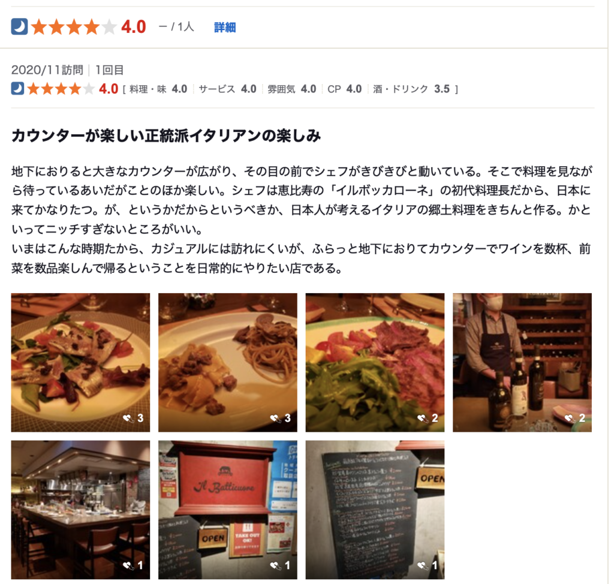Click the large orange star rating row

pyautogui.click(x=74, y=27)
